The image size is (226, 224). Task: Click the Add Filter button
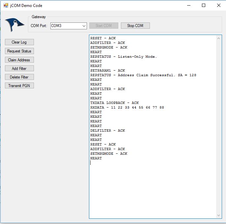tap(19, 69)
